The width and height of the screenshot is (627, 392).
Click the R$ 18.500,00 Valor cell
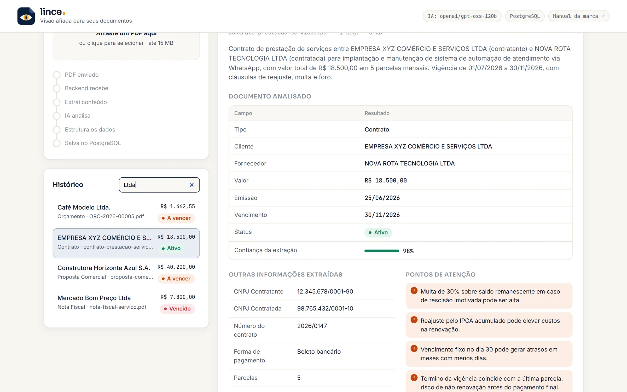click(386, 181)
